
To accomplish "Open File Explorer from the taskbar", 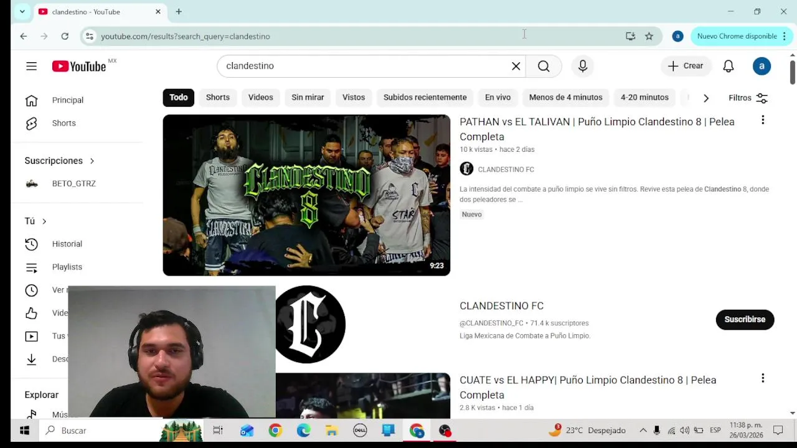I will point(331,431).
